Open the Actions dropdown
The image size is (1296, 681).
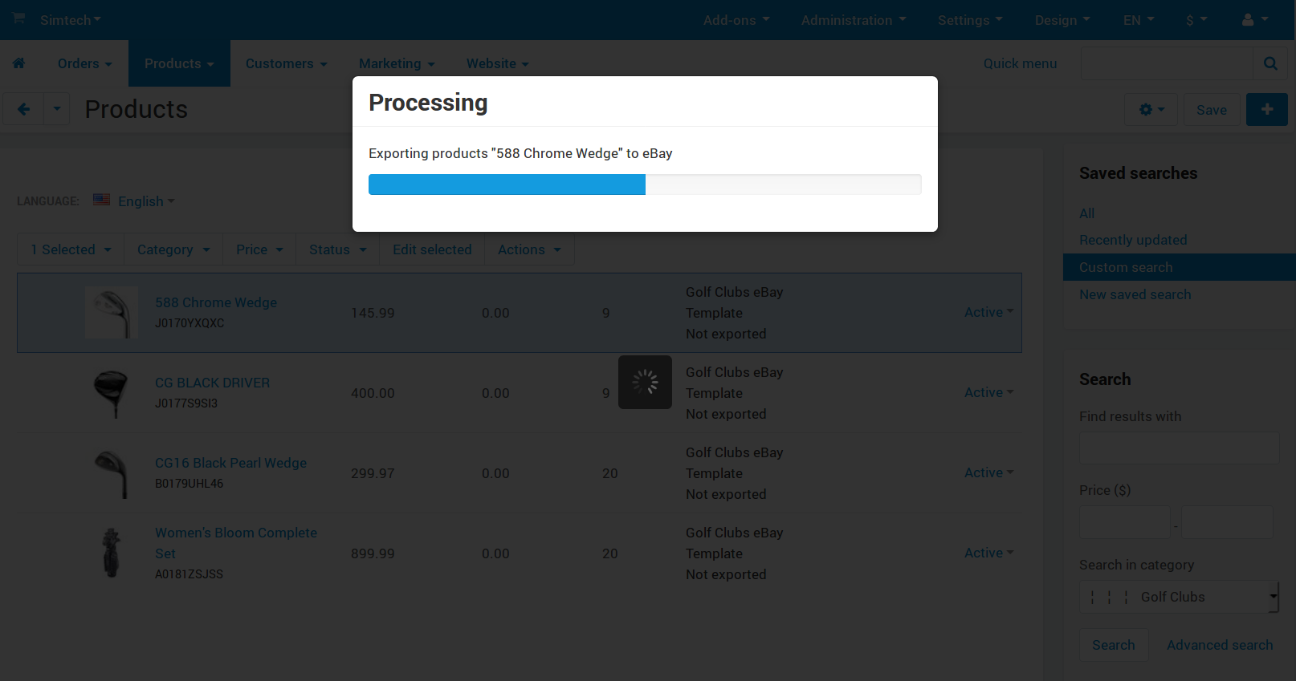point(529,249)
